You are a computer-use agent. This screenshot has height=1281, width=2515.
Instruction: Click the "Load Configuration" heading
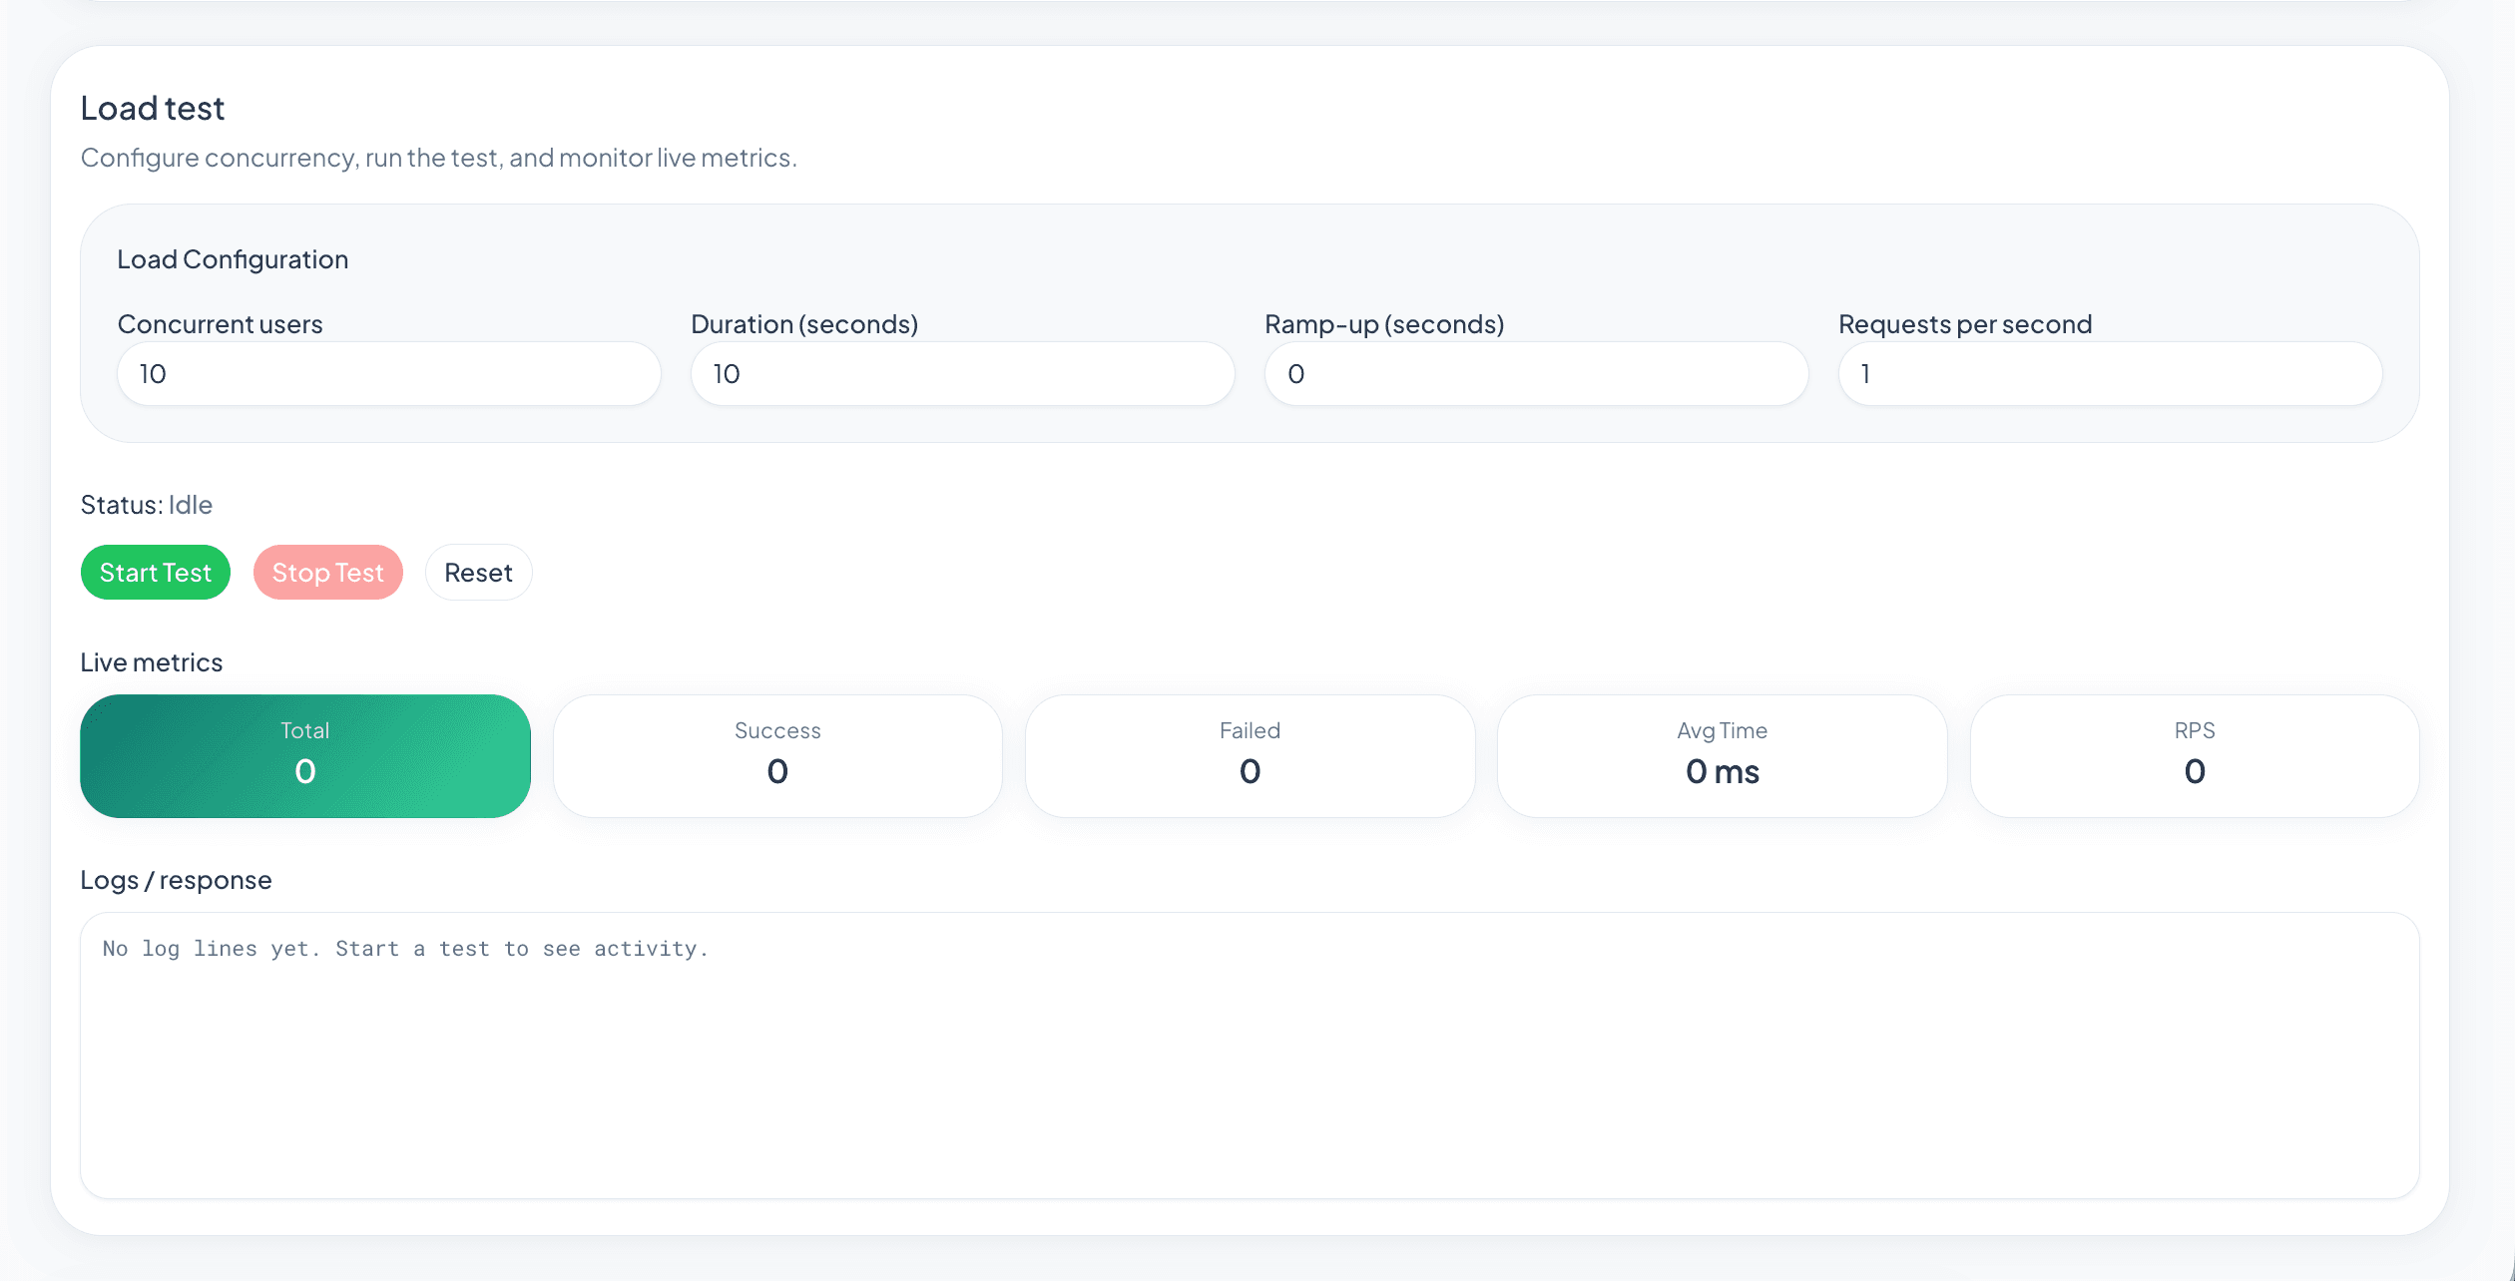[x=233, y=259]
